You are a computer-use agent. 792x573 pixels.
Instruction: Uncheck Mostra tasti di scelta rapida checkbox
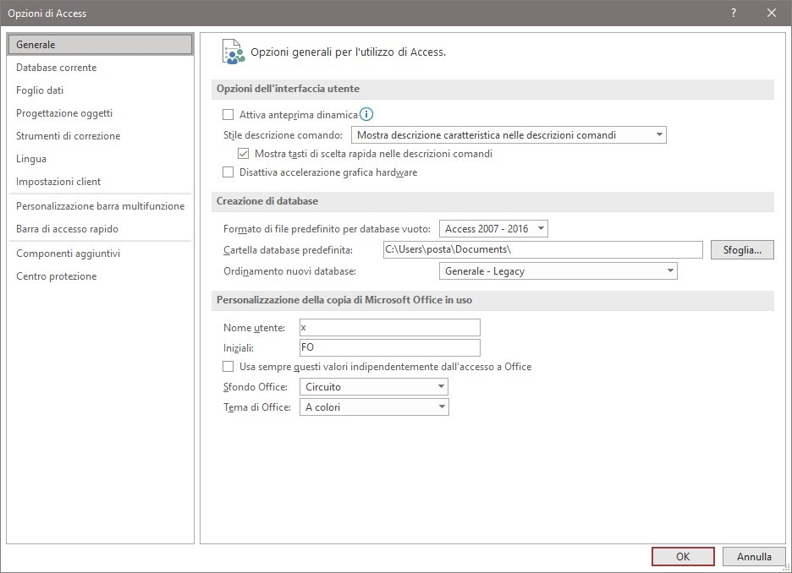tap(243, 153)
